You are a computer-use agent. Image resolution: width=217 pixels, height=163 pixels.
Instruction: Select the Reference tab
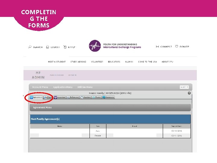pyautogui.click(x=73, y=97)
